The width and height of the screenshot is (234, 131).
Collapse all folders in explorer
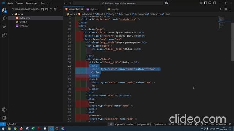55,9
